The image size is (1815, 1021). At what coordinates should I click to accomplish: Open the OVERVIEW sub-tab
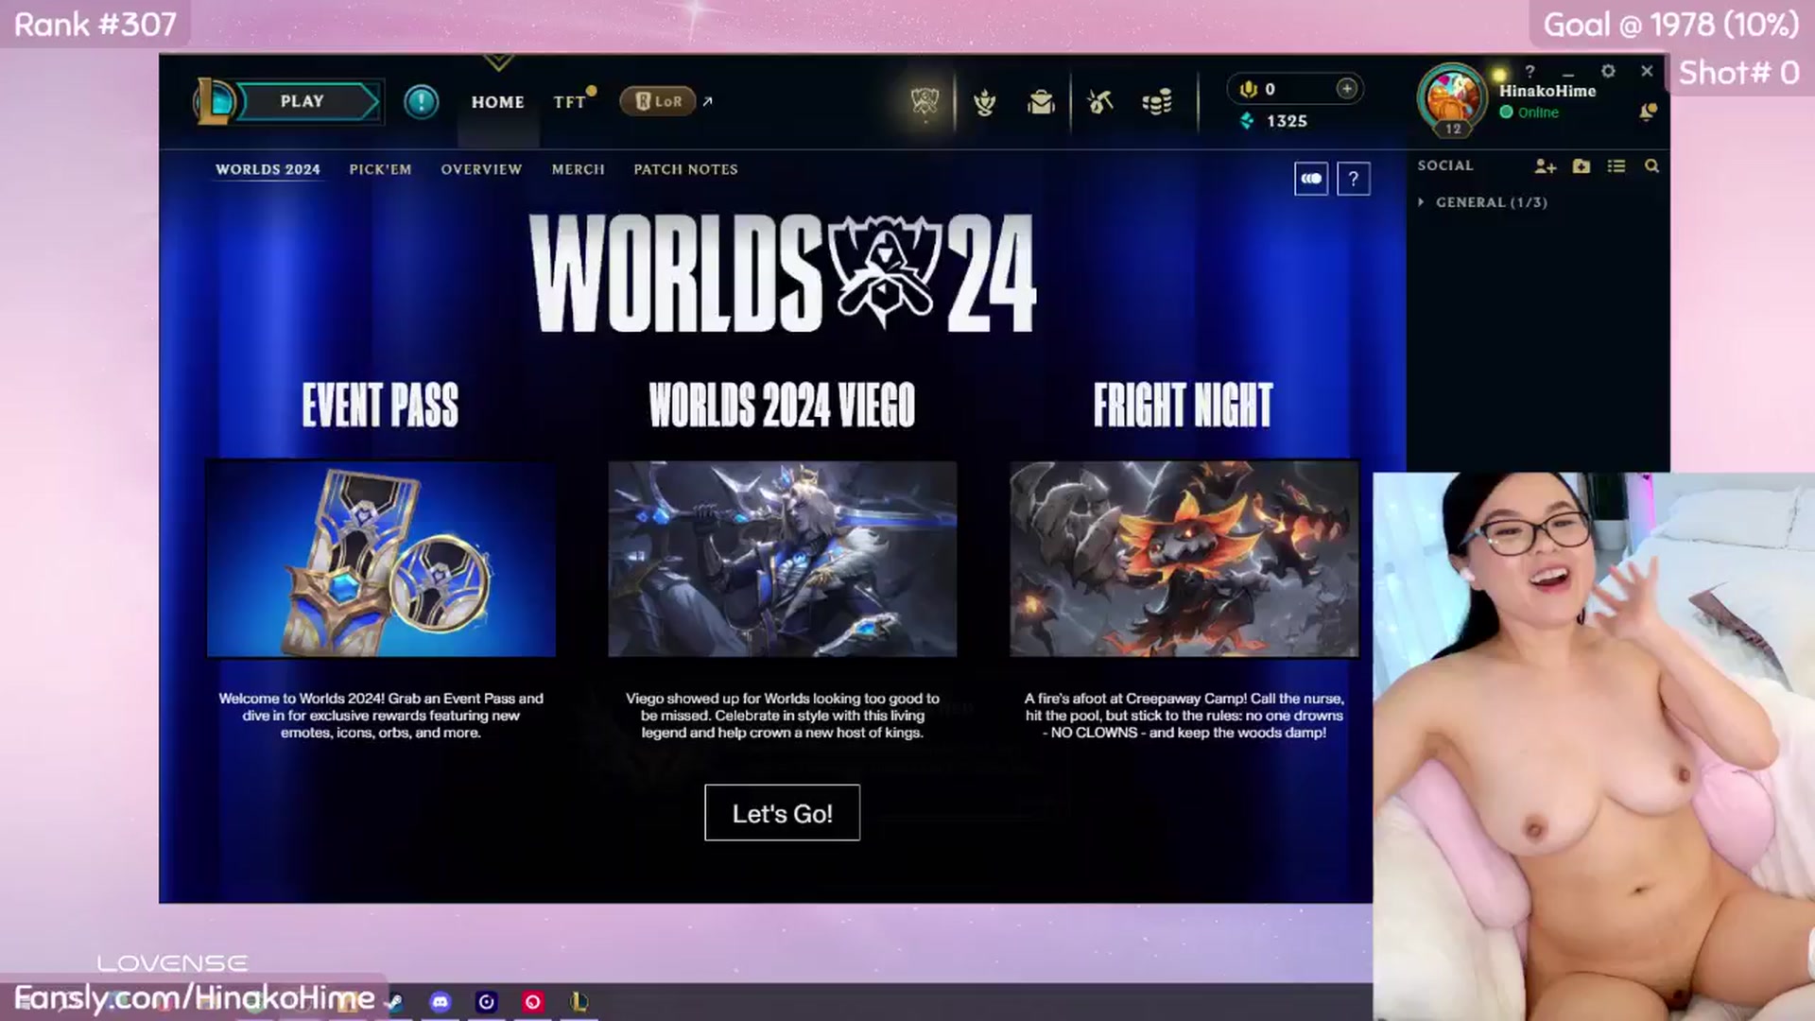tap(481, 169)
